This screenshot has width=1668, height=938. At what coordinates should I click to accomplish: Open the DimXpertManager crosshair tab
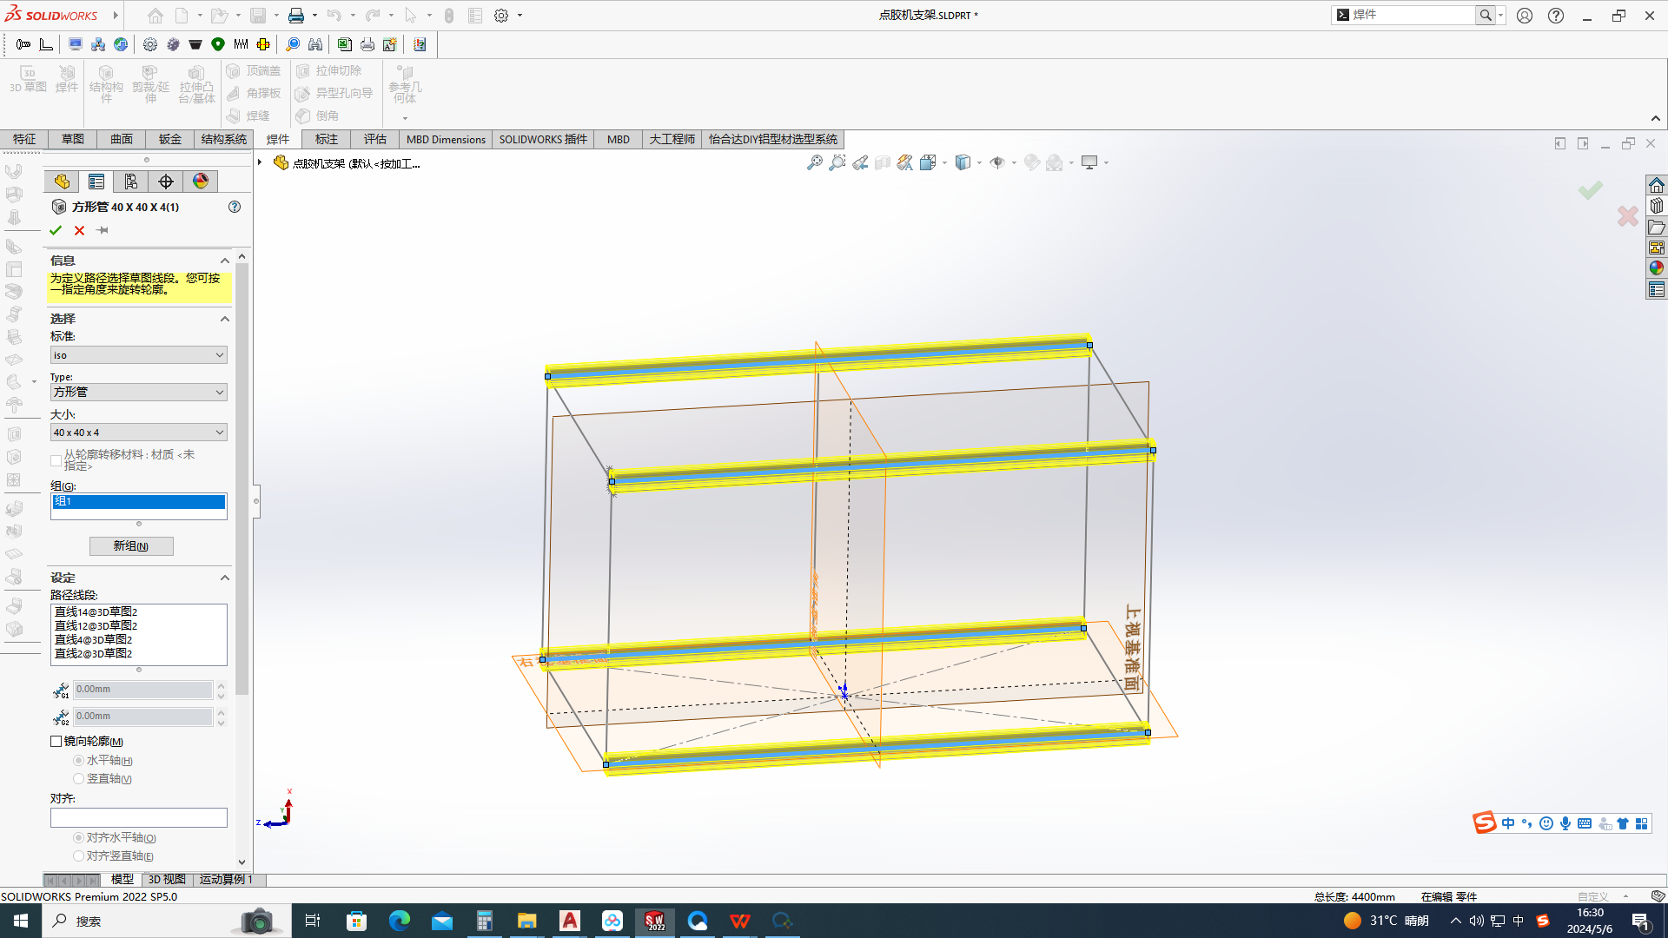coord(166,181)
